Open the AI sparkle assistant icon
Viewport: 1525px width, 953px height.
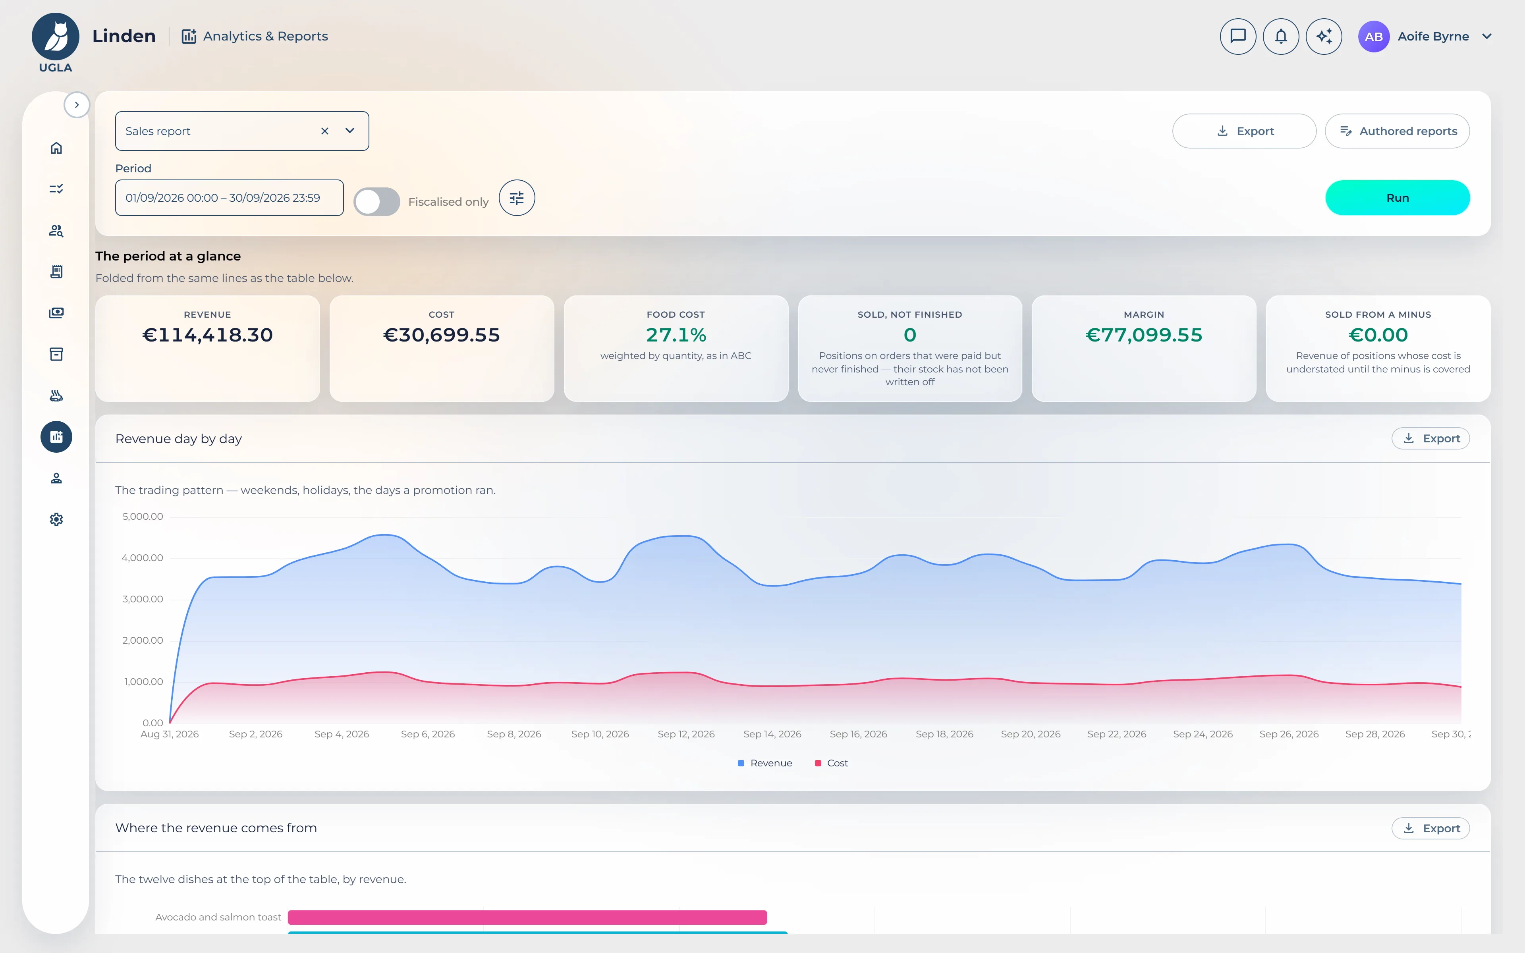1323,37
